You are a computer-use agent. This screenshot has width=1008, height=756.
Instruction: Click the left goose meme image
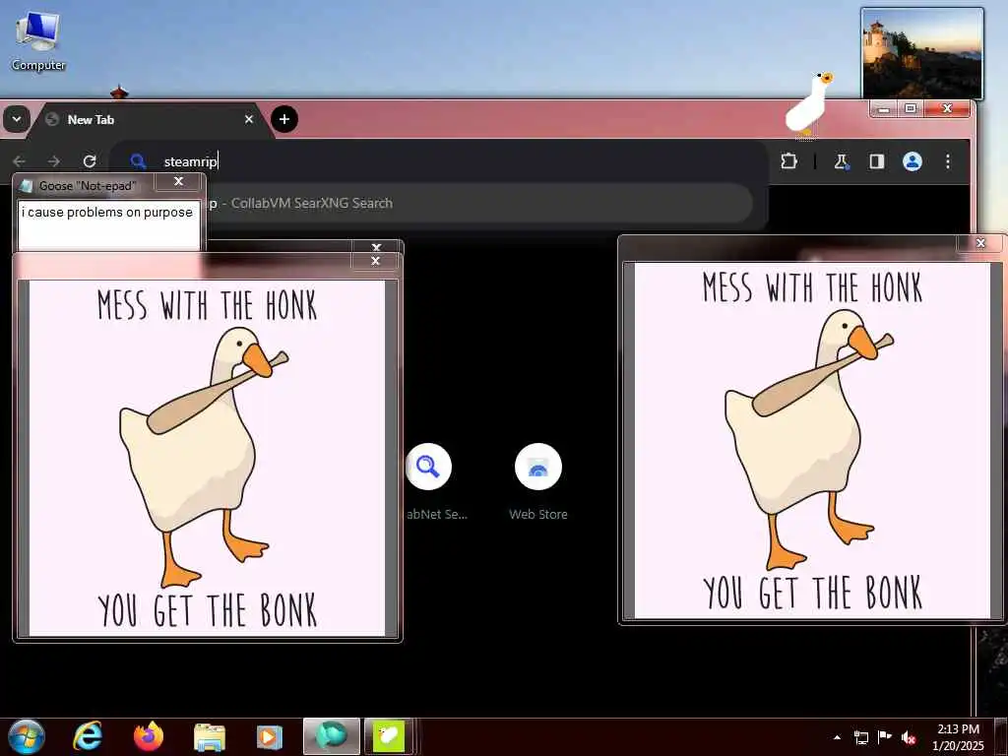(x=207, y=458)
